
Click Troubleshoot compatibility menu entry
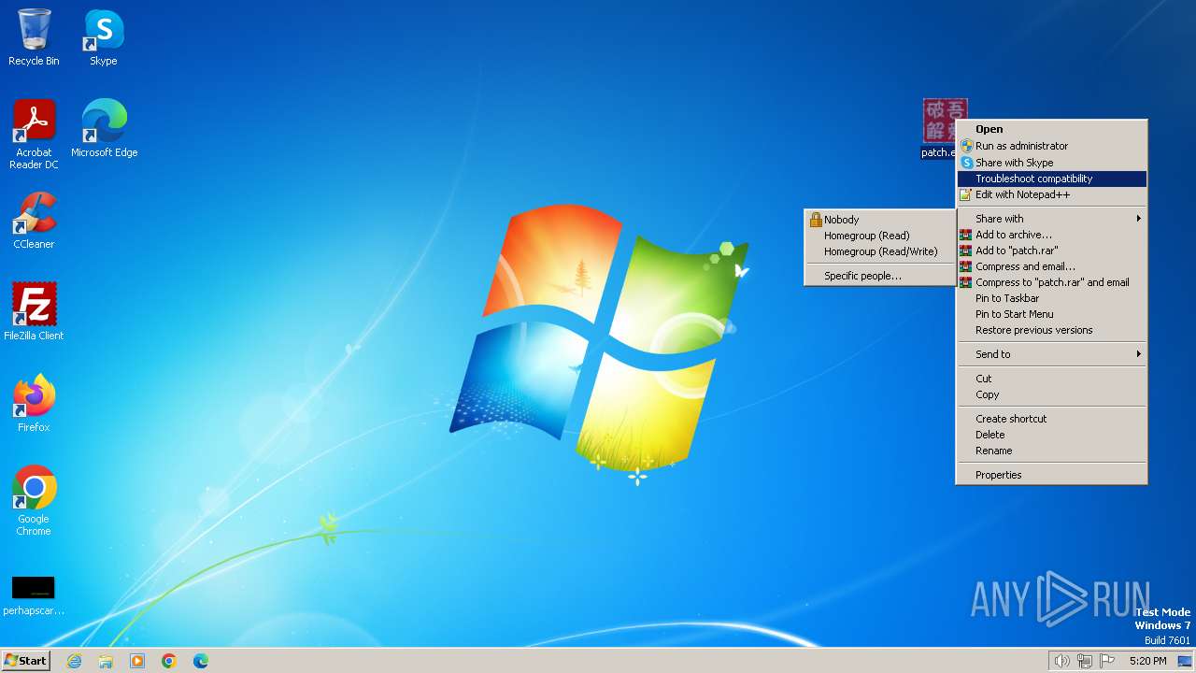click(1052, 179)
